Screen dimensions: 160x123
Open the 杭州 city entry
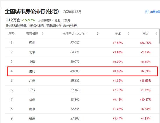coord(32,100)
